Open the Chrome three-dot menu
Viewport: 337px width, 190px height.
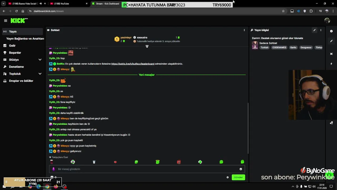pos(333,11)
